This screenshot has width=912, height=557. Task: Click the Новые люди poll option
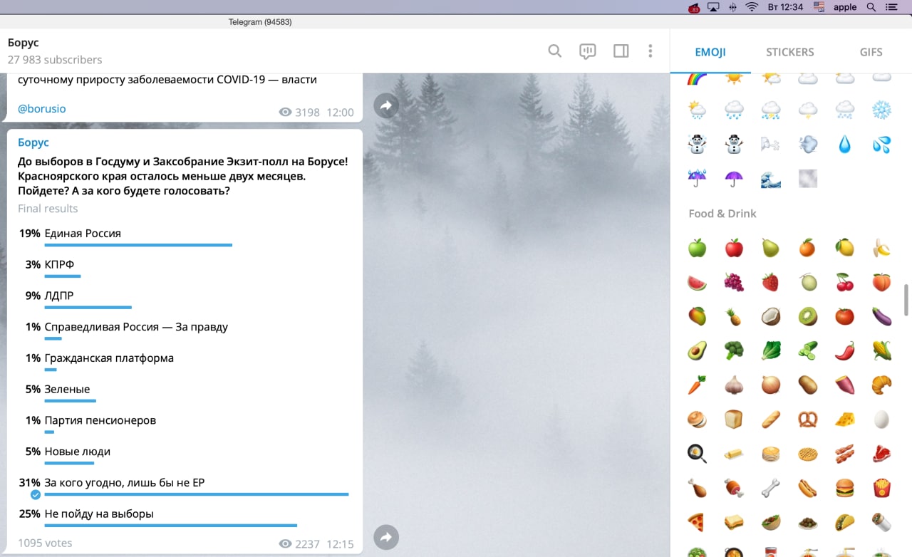[x=185, y=456]
